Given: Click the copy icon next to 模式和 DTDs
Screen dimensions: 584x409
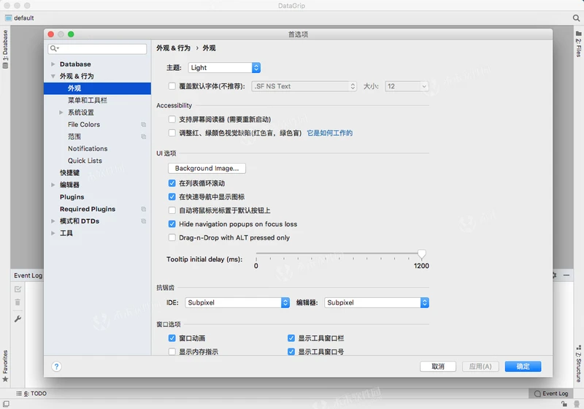Looking at the screenshot, I should pos(143,221).
